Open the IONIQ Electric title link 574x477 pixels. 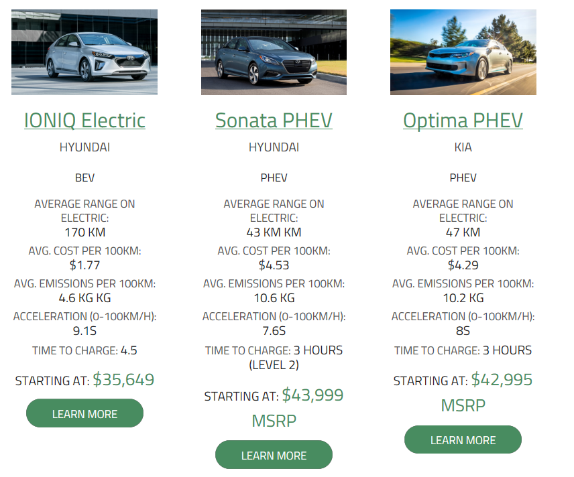click(84, 121)
